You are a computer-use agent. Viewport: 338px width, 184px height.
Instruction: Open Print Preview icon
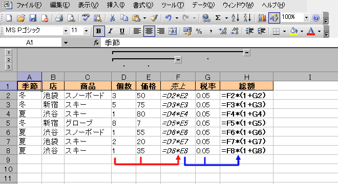[x=71, y=18]
